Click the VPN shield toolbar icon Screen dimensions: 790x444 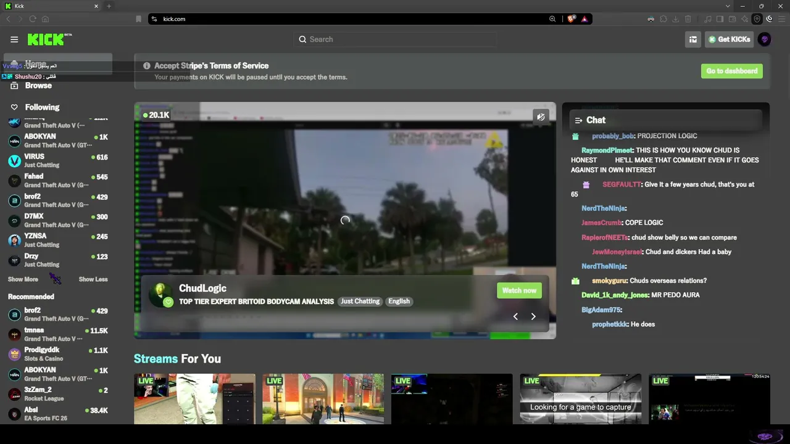757,19
